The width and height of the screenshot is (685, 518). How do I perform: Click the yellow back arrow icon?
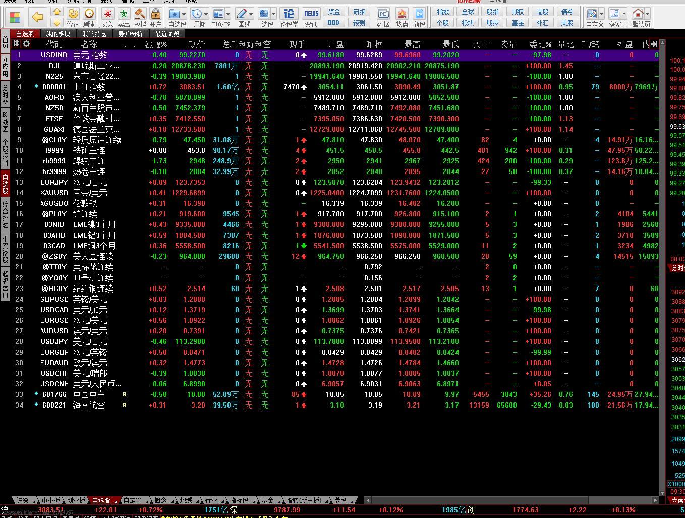tap(37, 17)
